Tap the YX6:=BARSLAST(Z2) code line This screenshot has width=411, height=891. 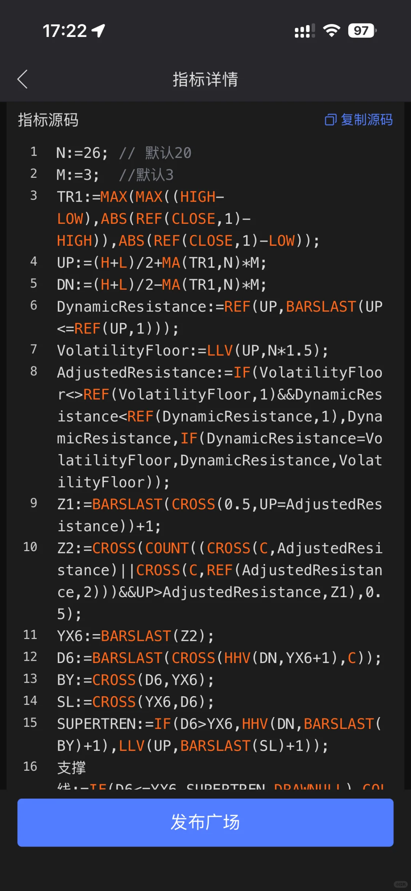tap(135, 636)
